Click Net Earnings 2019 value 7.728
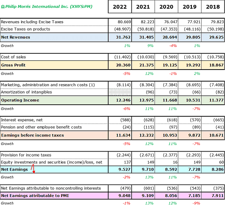 [x=194, y=169]
